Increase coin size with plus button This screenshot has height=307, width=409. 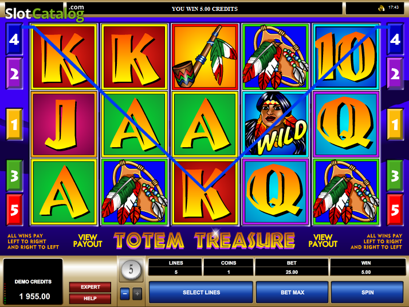click(x=137, y=294)
